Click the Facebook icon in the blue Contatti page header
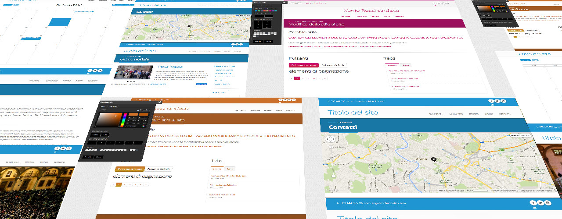This screenshot has height=219, width=562. (492, 101)
